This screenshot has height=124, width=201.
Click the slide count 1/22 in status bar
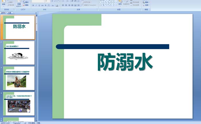[x=5, y=123]
